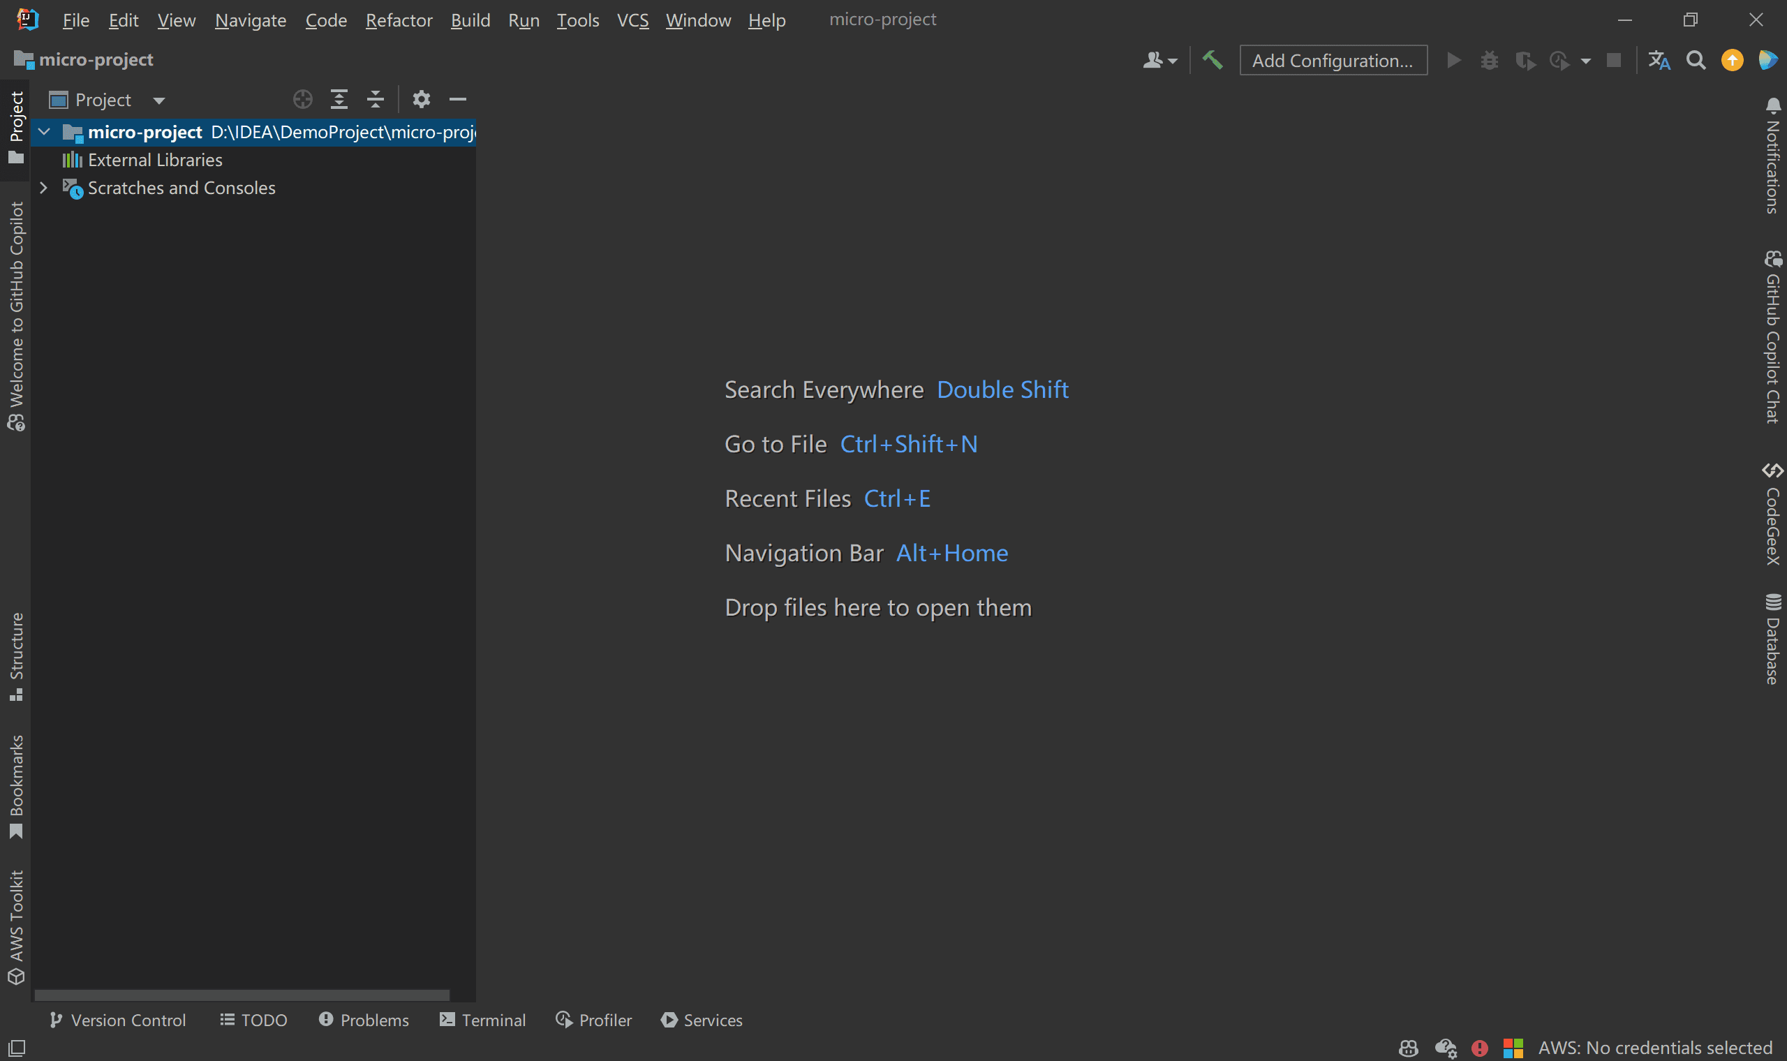The width and height of the screenshot is (1787, 1061).
Task: Collapse the micro-project tree node
Action: pyautogui.click(x=43, y=131)
